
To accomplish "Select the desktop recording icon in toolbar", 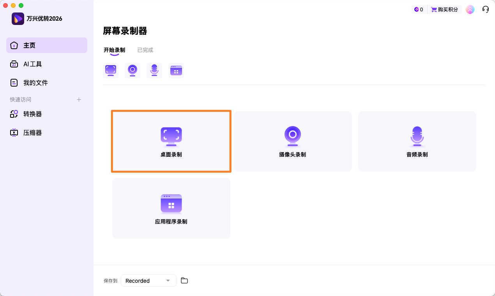I will click(x=111, y=70).
